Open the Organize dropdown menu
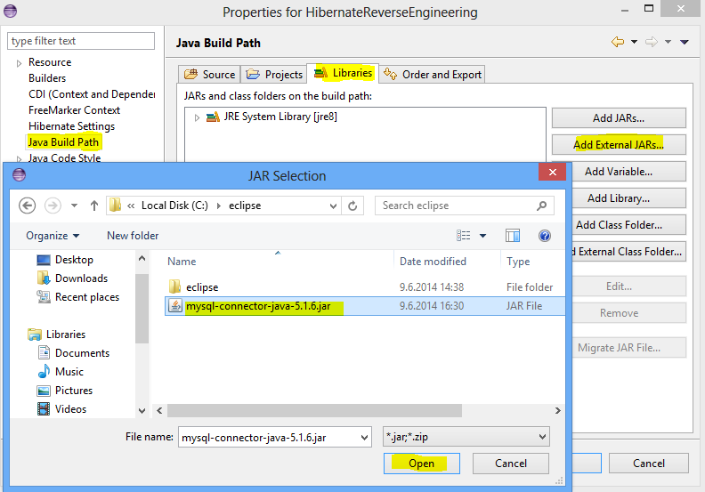Image resolution: width=705 pixels, height=492 pixels. 53,236
